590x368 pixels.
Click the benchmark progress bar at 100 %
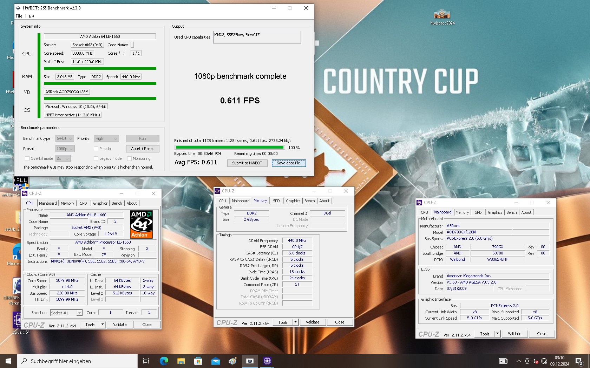[230, 148]
